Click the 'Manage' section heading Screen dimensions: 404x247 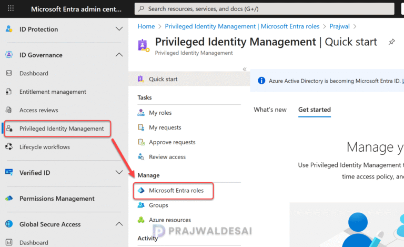click(148, 175)
